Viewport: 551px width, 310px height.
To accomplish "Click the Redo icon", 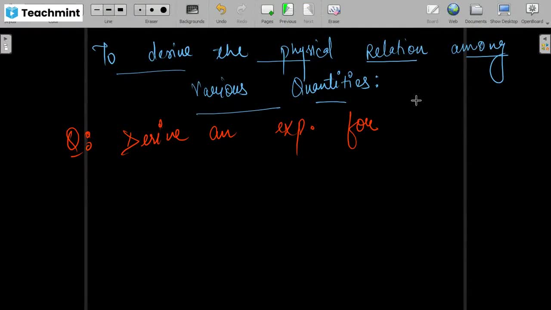I will [241, 10].
